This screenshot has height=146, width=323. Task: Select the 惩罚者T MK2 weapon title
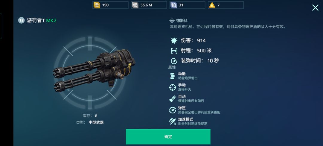(x=42, y=20)
